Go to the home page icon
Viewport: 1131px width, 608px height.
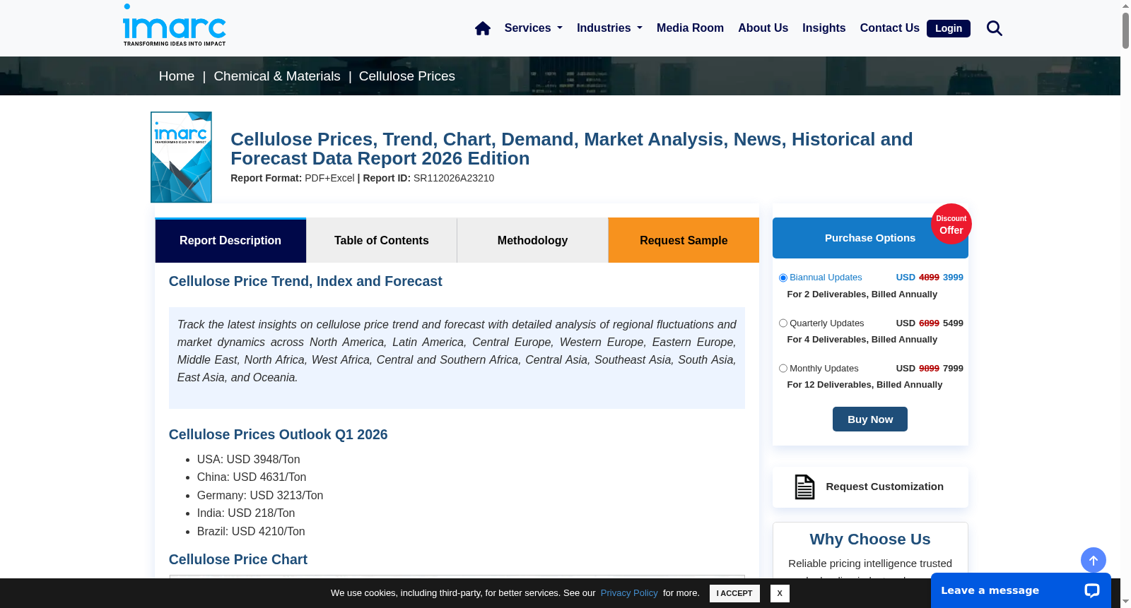pyautogui.click(x=483, y=28)
